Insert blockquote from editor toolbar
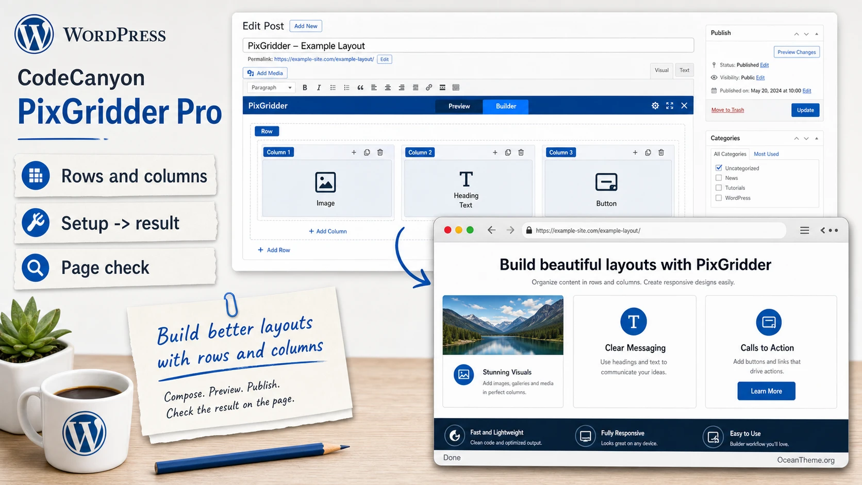 click(x=360, y=88)
